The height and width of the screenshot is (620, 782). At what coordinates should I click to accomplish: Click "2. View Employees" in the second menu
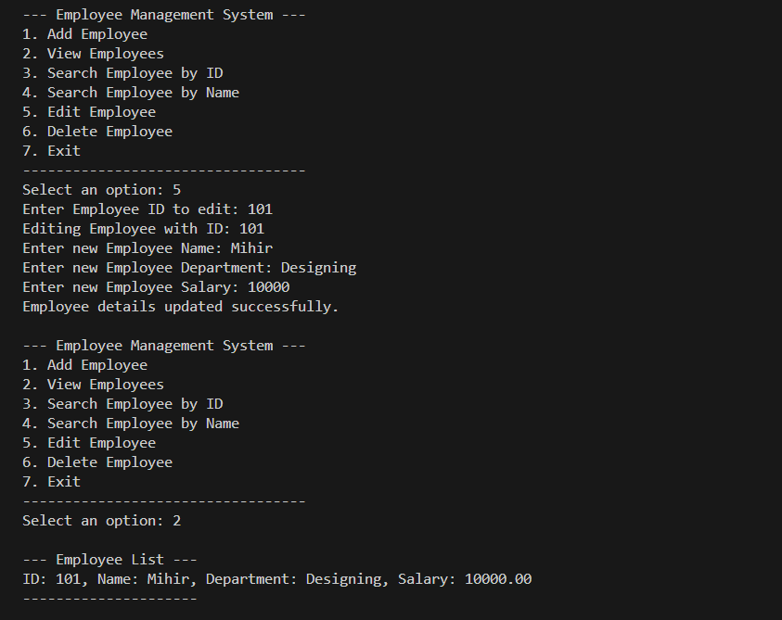tap(93, 385)
